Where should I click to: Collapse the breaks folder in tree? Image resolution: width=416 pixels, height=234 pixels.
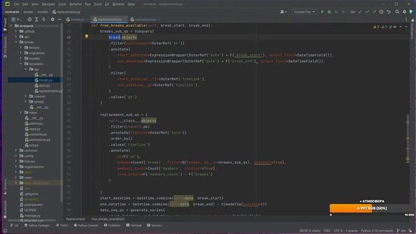click(16, 42)
